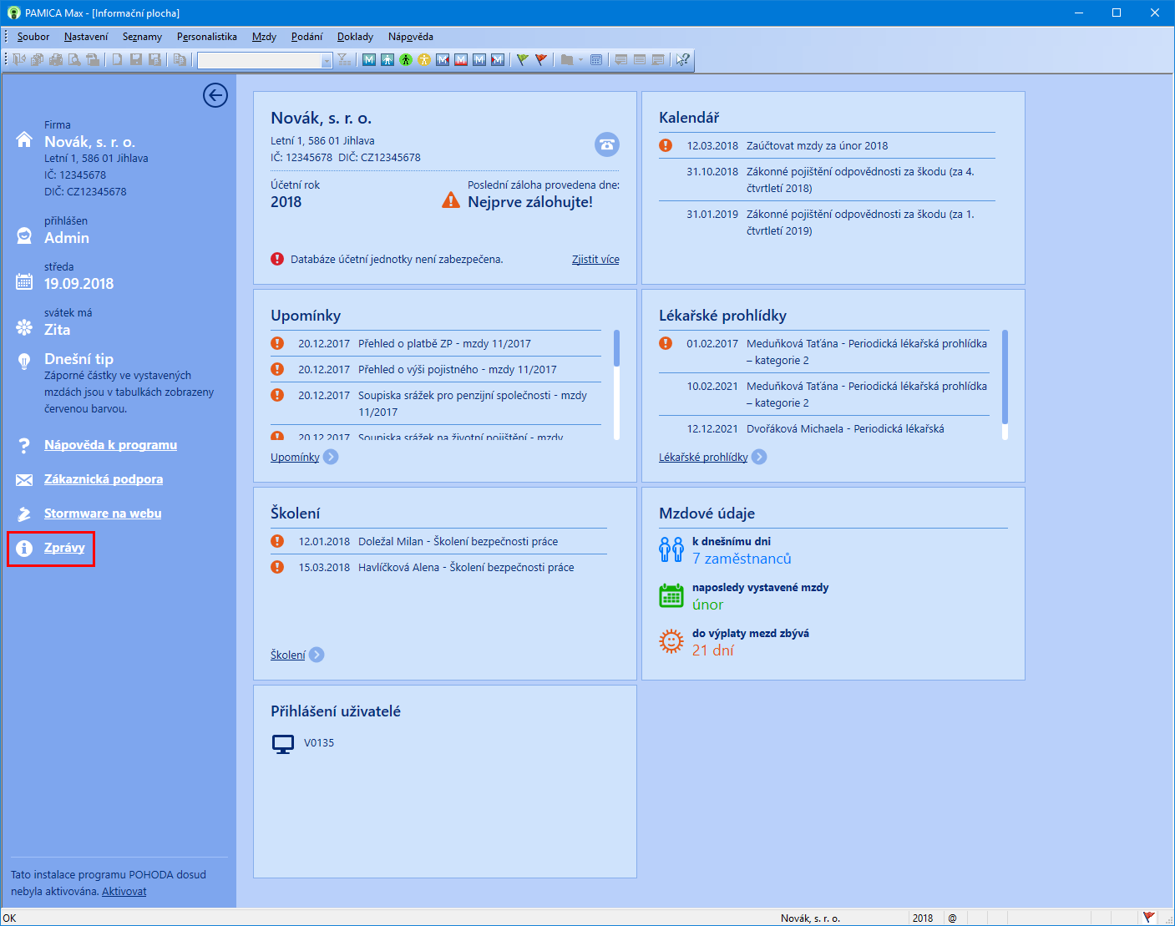Click the red flag toolbar icon
This screenshot has width=1175, height=926.
point(541,59)
